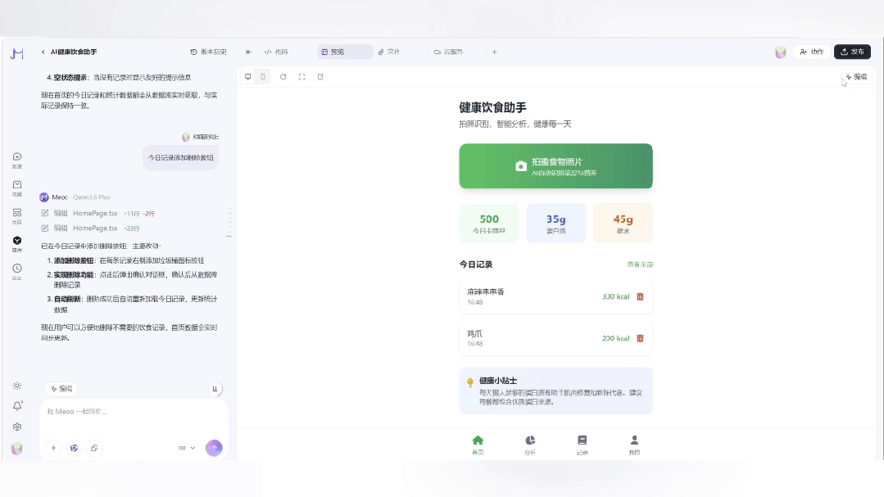The width and height of the screenshot is (884, 497).
Task: Switch to the 代码 tab
Action: (x=279, y=52)
